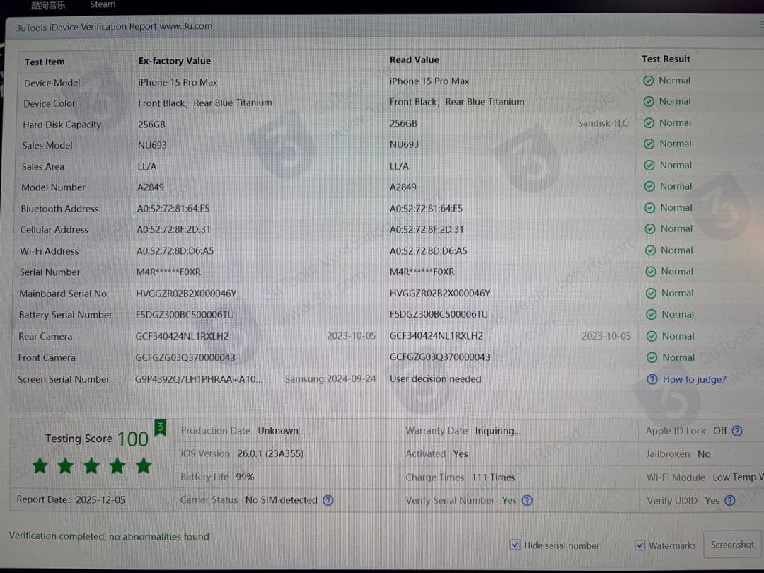Screen dimensions: 764x573
Task: Click the Read Value column header
Action: [414, 59]
